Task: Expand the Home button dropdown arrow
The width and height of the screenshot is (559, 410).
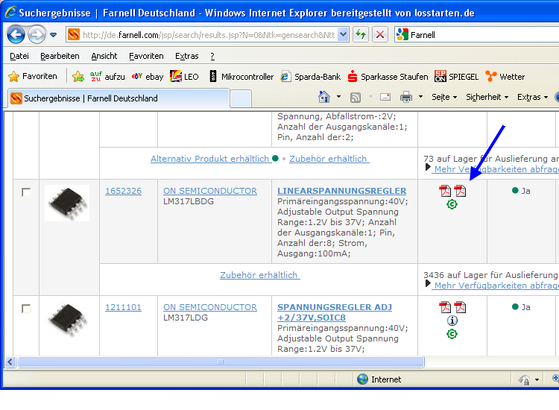Action: coord(338,97)
